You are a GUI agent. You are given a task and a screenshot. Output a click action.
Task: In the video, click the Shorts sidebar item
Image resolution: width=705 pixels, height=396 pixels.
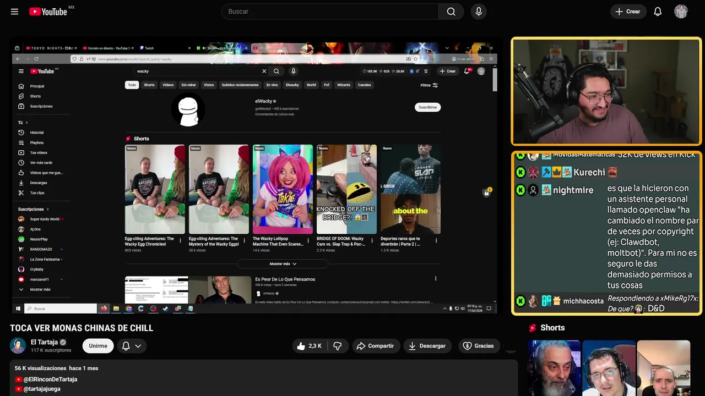tap(35, 96)
